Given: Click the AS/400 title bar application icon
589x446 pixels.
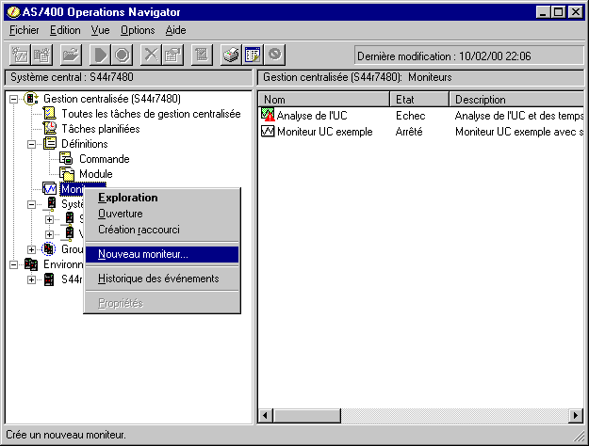Looking at the screenshot, I should click(x=13, y=12).
